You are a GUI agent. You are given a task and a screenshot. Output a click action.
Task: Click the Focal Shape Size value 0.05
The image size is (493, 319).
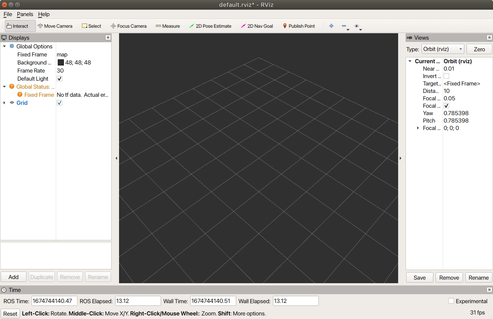(449, 98)
